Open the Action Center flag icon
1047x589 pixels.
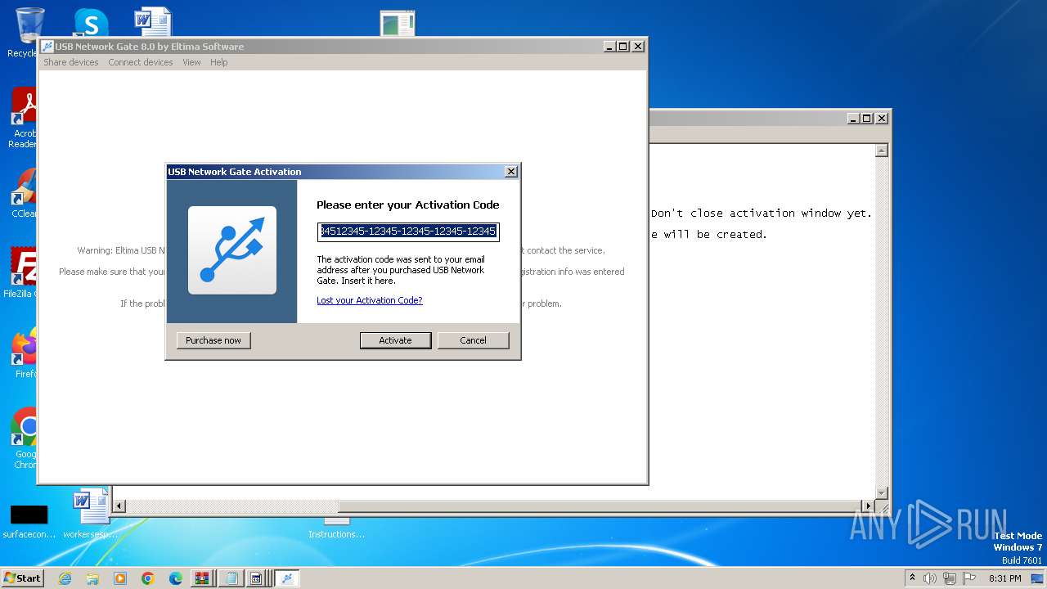point(968,578)
